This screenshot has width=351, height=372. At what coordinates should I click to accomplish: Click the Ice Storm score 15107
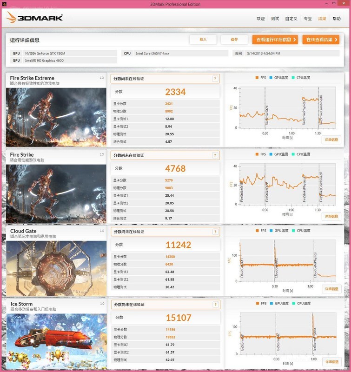[179, 318]
